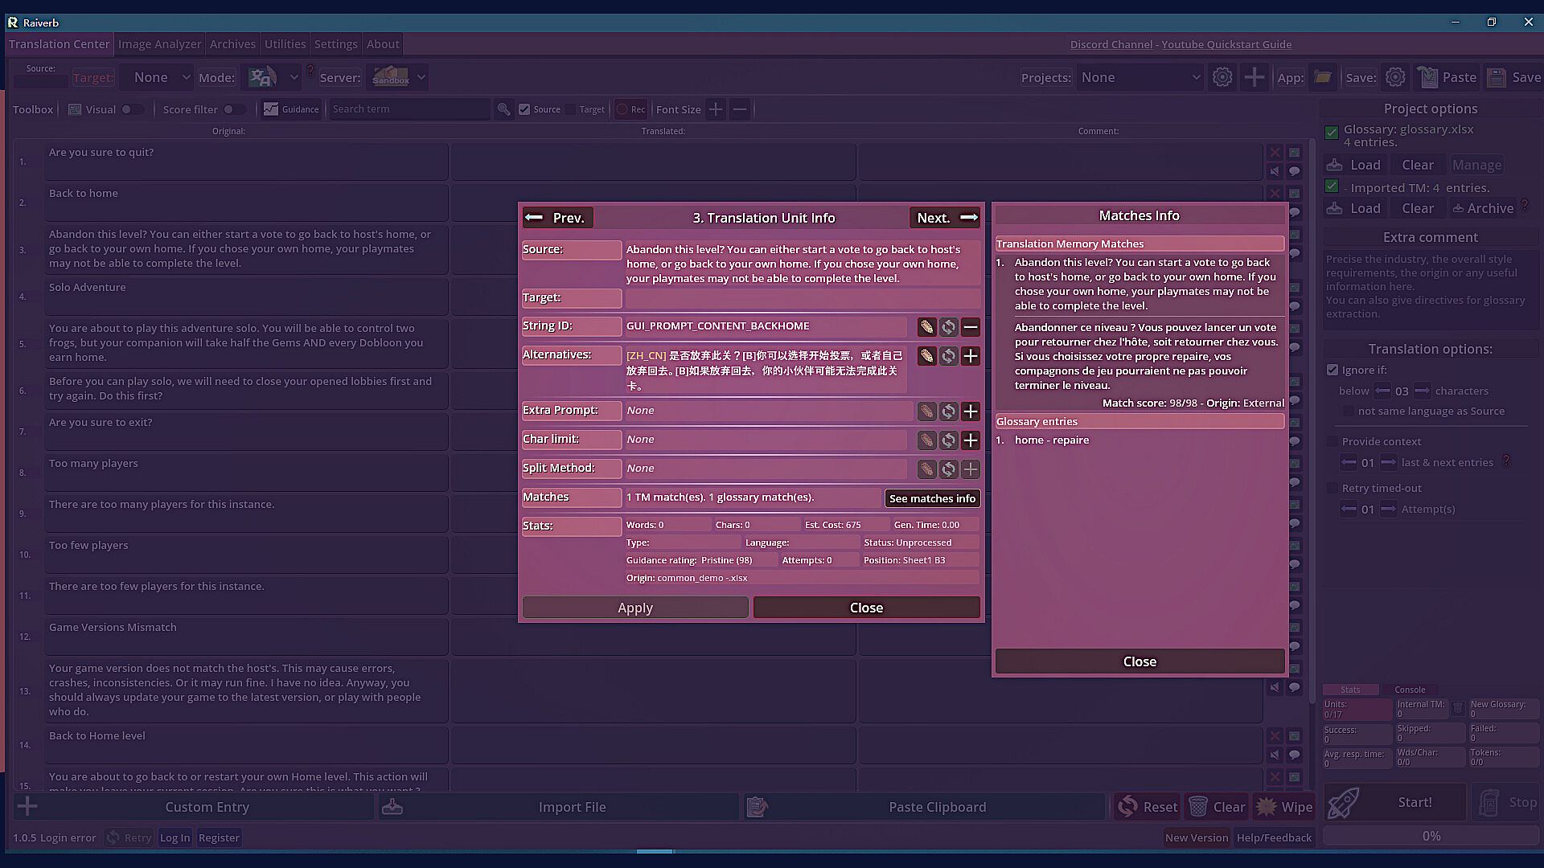Toggle the Visual switch in Toolbox
This screenshot has height=868, width=1544.
[x=132, y=109]
